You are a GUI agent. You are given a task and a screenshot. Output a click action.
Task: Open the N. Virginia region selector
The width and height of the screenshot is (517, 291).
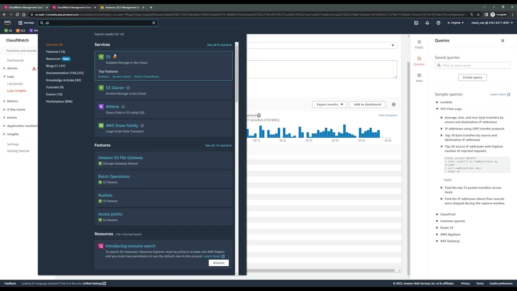coord(455,23)
